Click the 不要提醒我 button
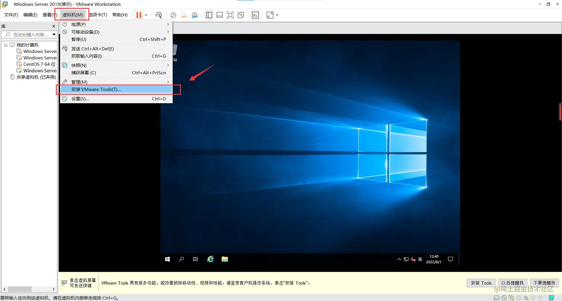 coord(545,283)
